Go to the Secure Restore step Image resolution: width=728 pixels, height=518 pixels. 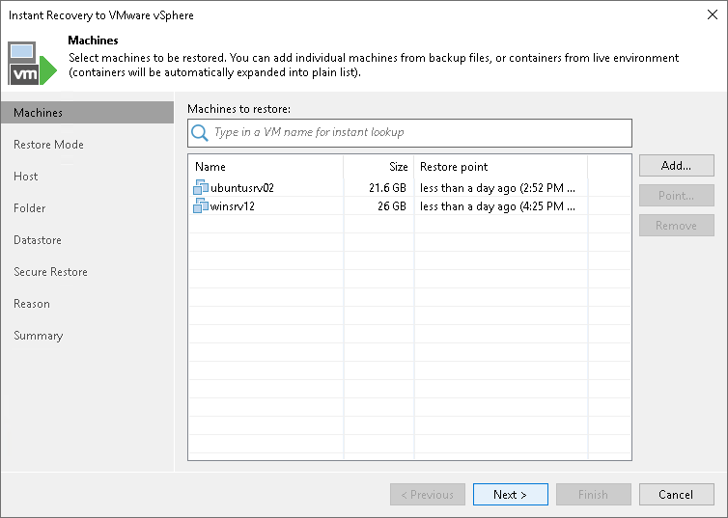point(50,272)
